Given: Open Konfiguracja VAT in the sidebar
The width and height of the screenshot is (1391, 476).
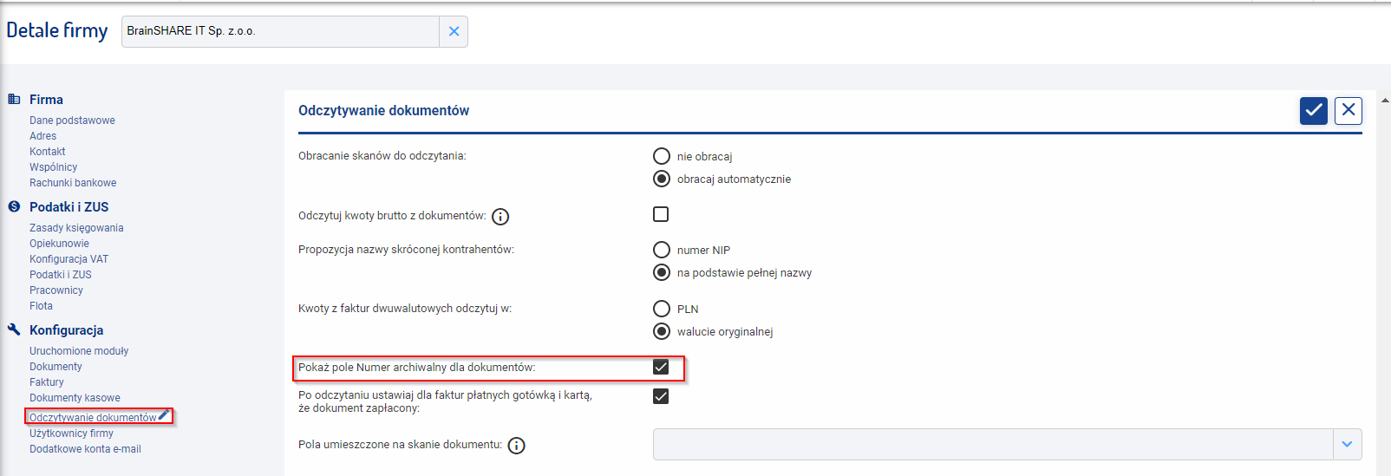Looking at the screenshot, I should pyautogui.click(x=69, y=259).
